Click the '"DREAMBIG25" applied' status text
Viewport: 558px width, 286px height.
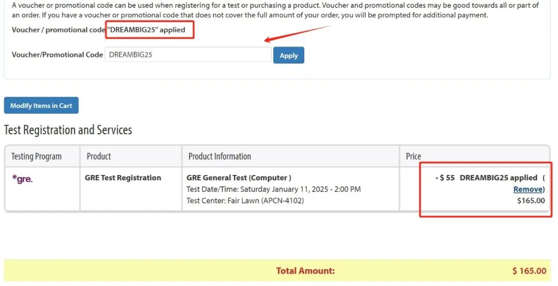[146, 30]
